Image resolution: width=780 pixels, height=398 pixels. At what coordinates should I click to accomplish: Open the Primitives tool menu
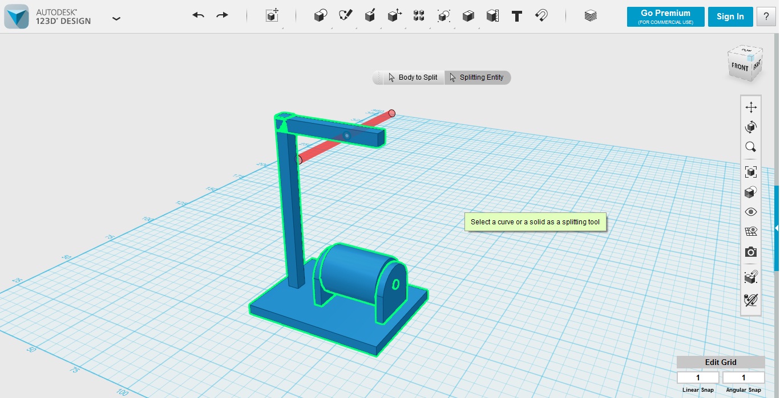[321, 16]
